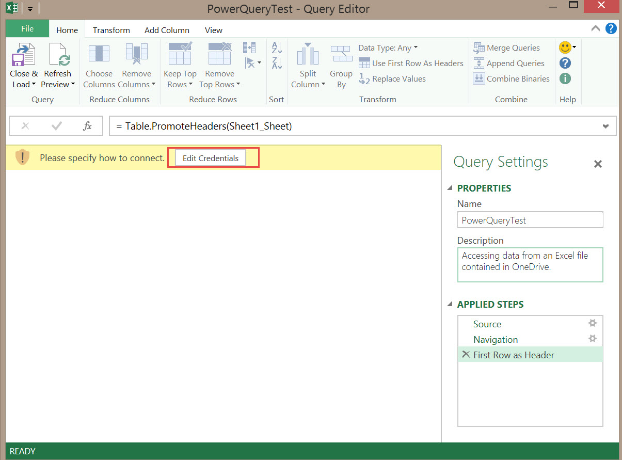Open the Close & Load dropdown arrow
This screenshot has height=460, width=622.
pos(34,85)
